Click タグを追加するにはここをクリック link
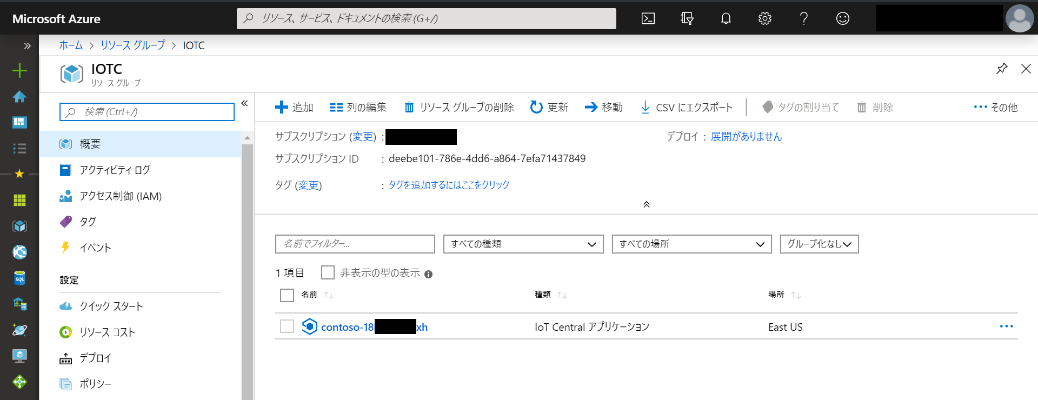The height and width of the screenshot is (400, 1038). tap(449, 185)
